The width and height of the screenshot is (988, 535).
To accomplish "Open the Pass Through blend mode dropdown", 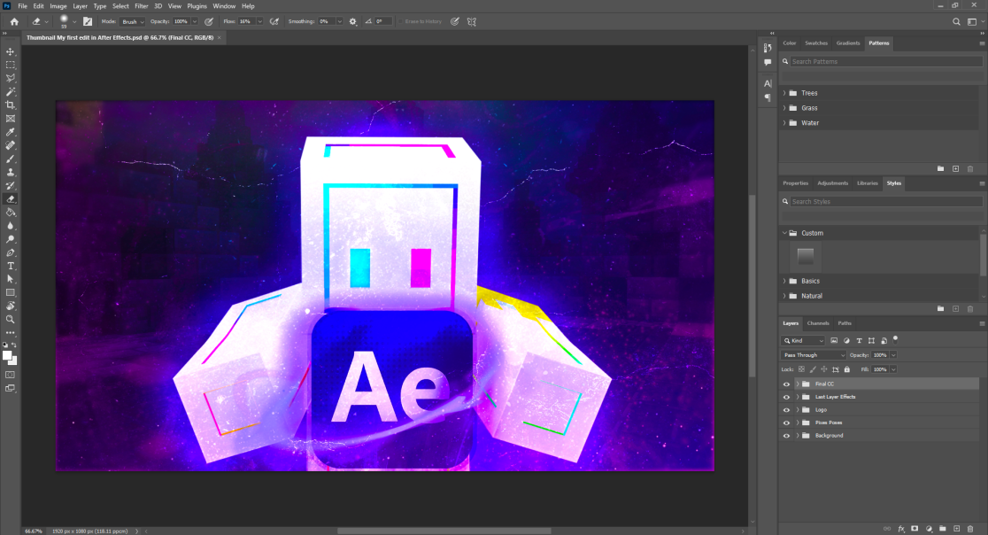I will [x=814, y=355].
